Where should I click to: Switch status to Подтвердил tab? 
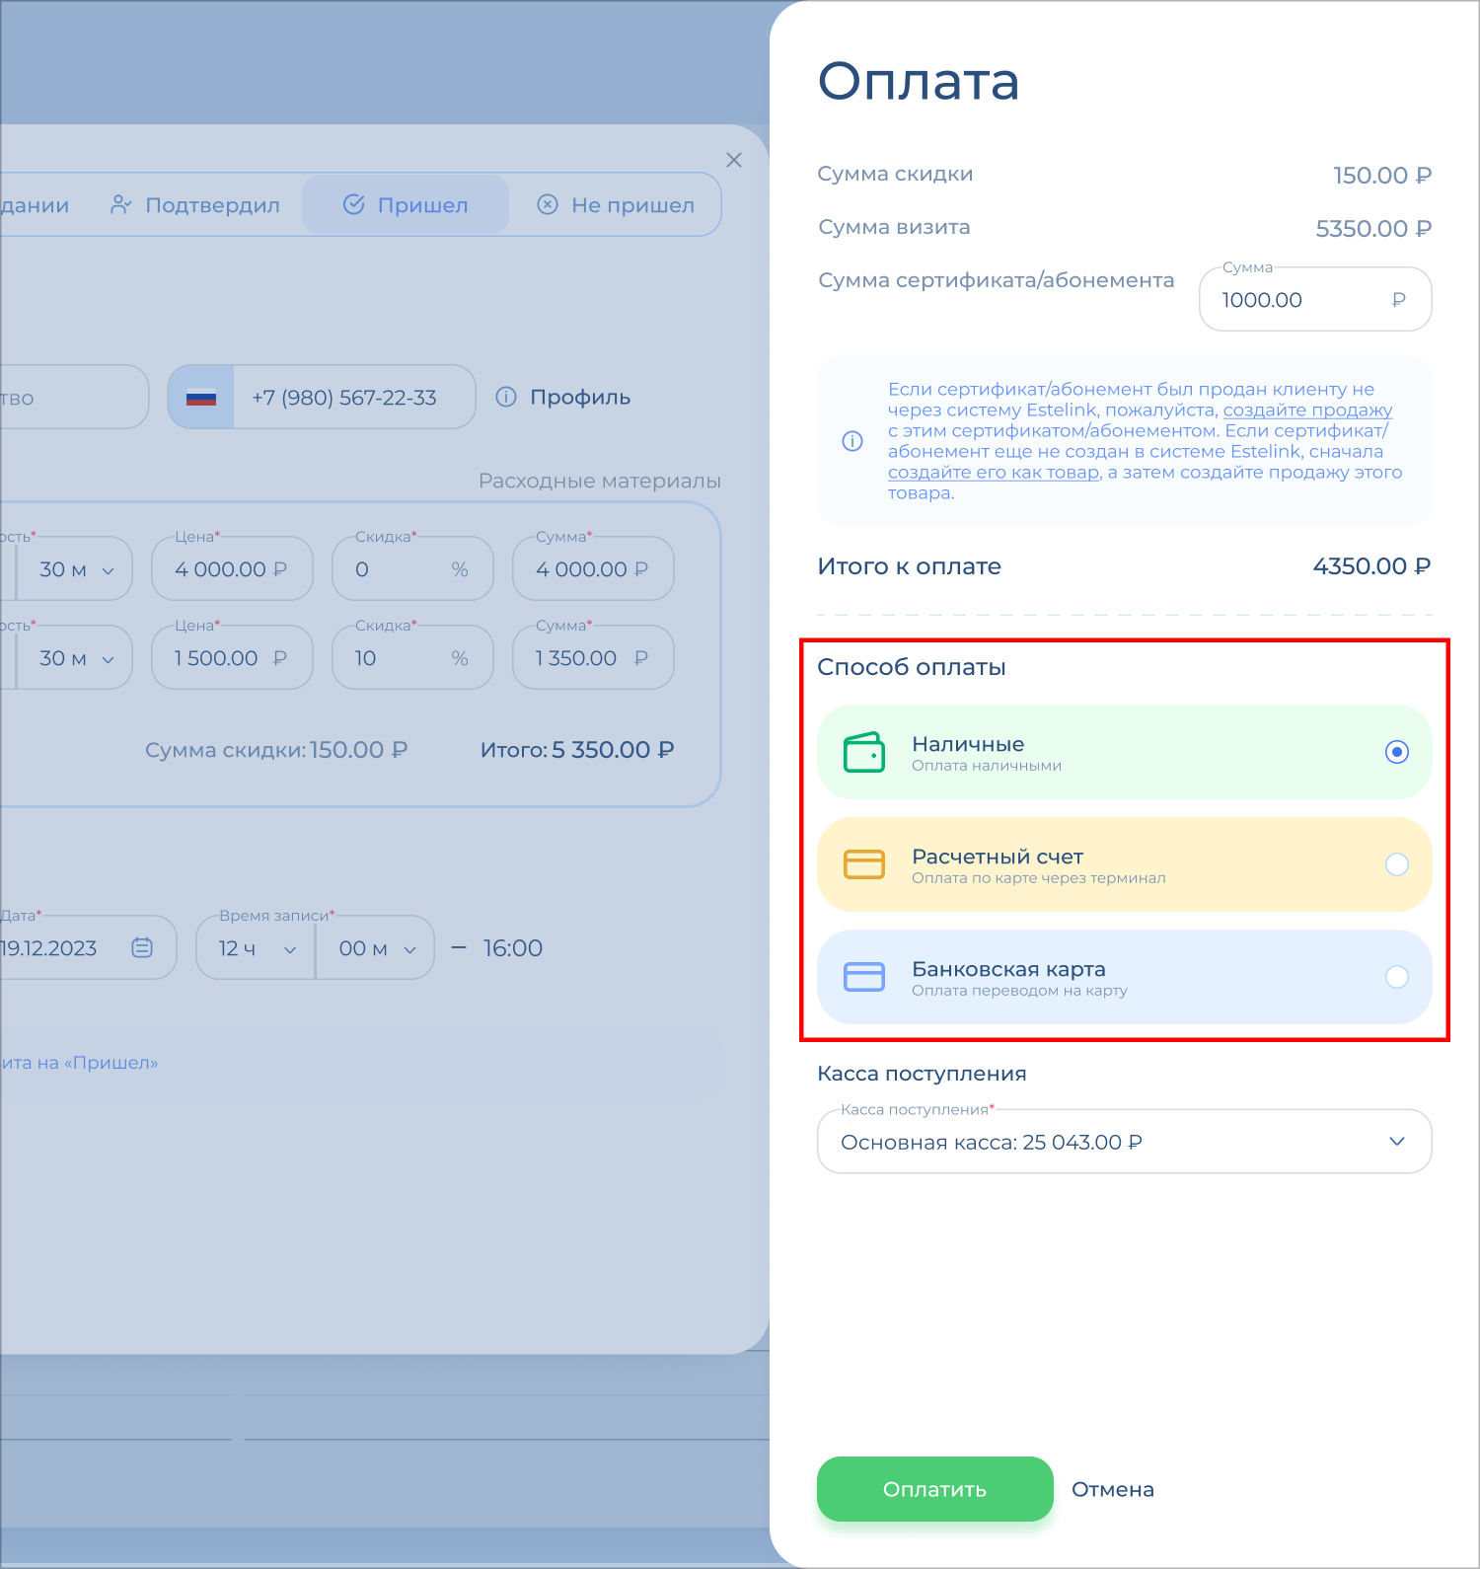[x=195, y=205]
